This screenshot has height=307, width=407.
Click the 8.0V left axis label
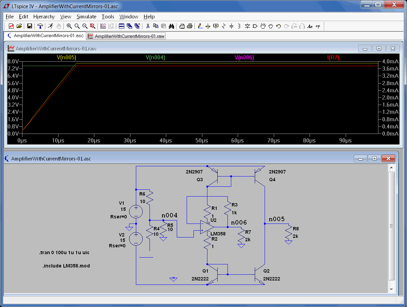pos(13,61)
